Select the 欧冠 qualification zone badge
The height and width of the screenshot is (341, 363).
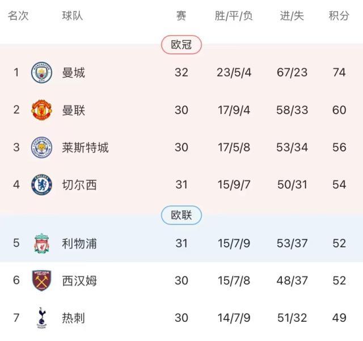click(x=181, y=45)
